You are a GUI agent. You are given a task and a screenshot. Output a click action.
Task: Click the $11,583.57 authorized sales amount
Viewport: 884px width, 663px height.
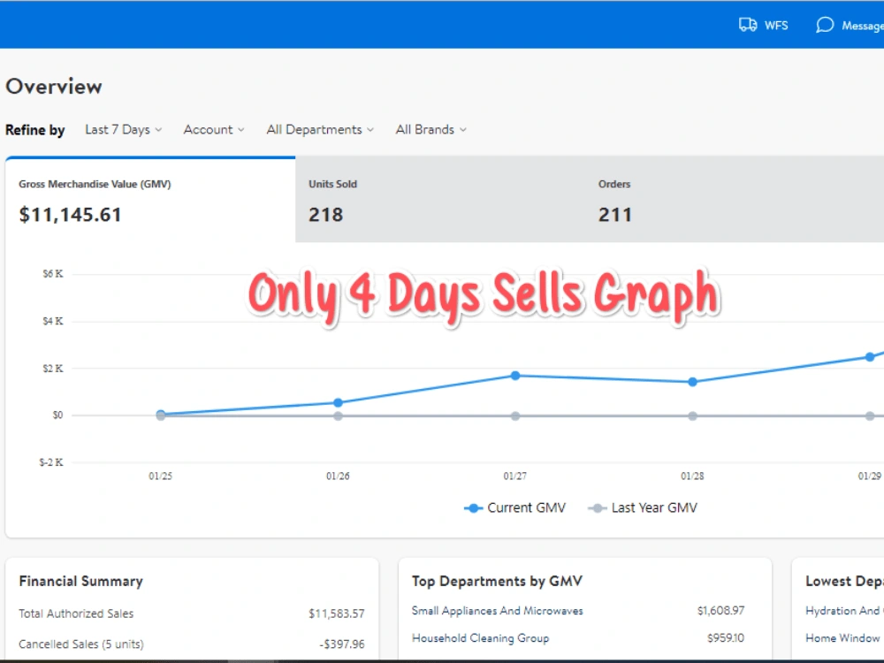point(337,613)
